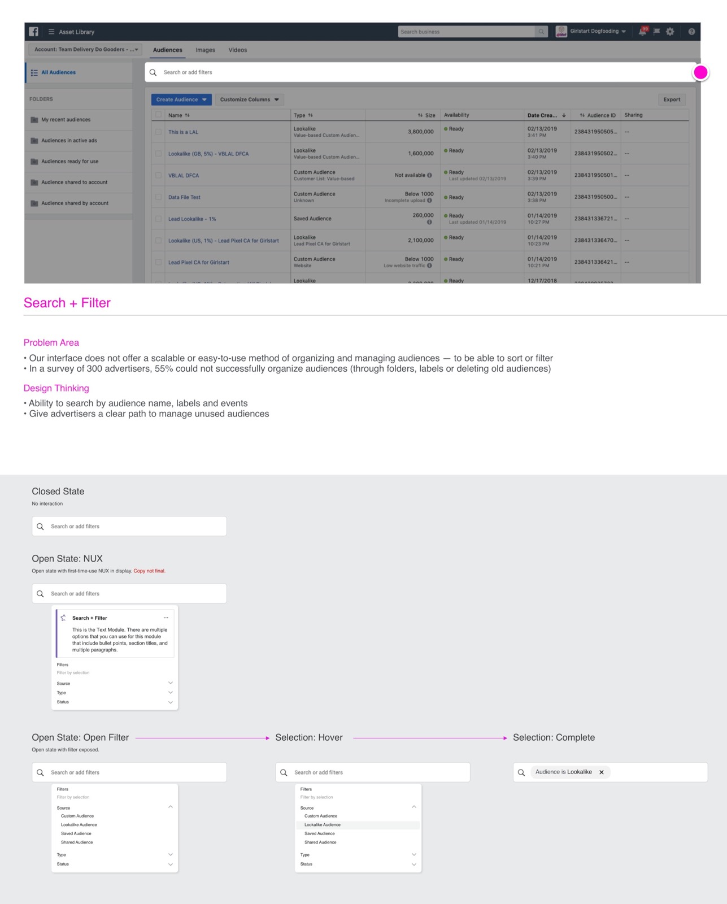The height and width of the screenshot is (904, 727).
Task: Click Audiences in active ads folder icon
Action: tap(34, 141)
